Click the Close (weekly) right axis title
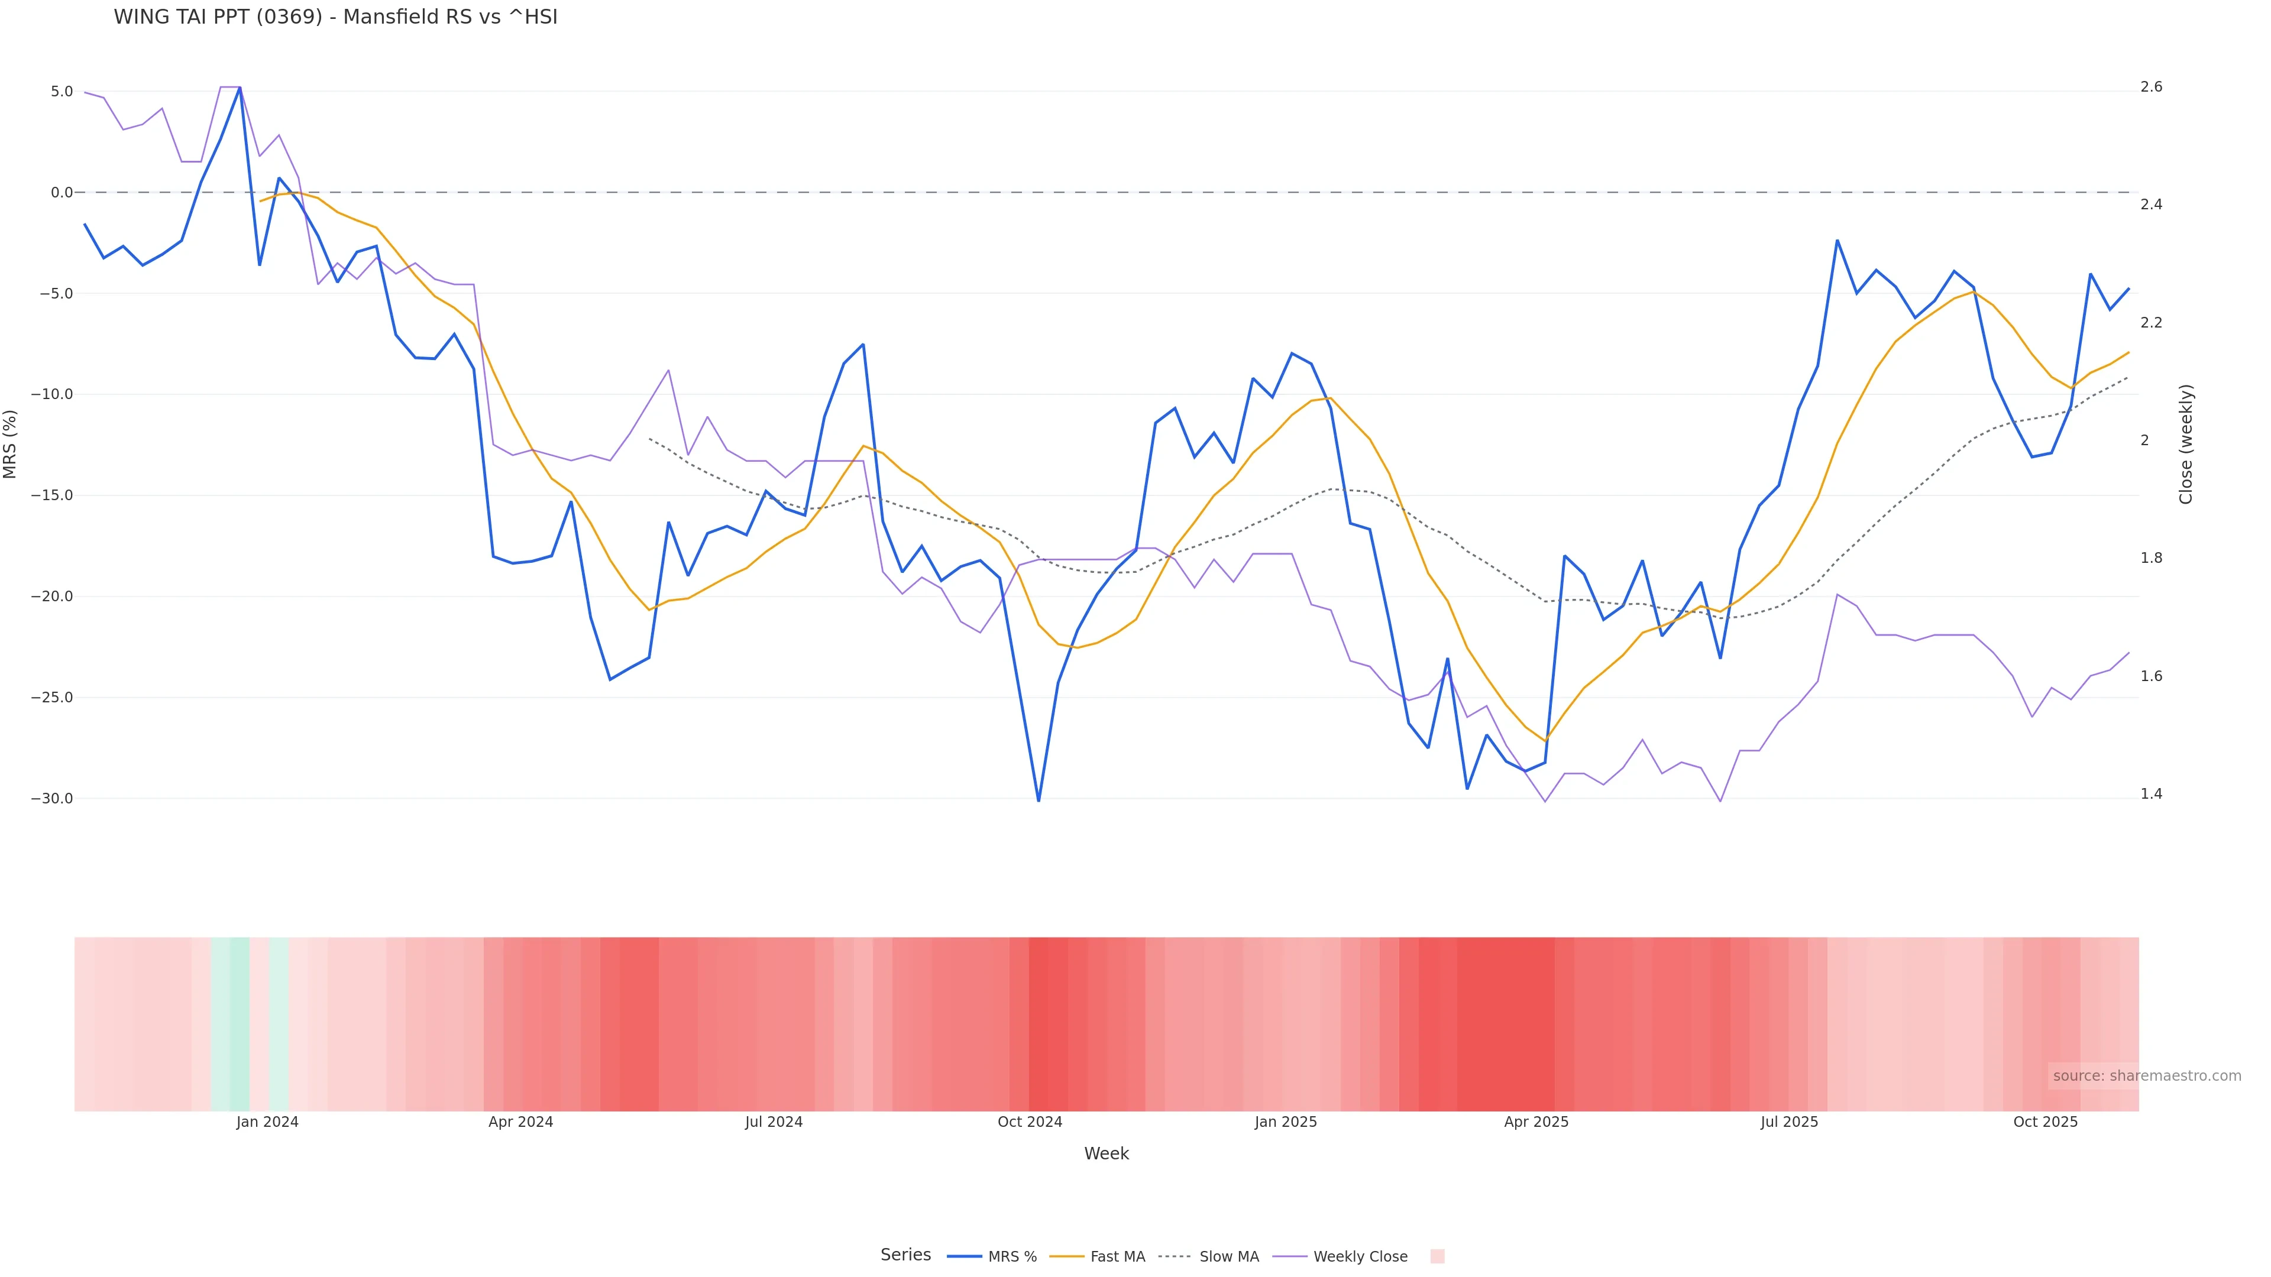The height and width of the screenshot is (1277, 2271). (x=2185, y=444)
